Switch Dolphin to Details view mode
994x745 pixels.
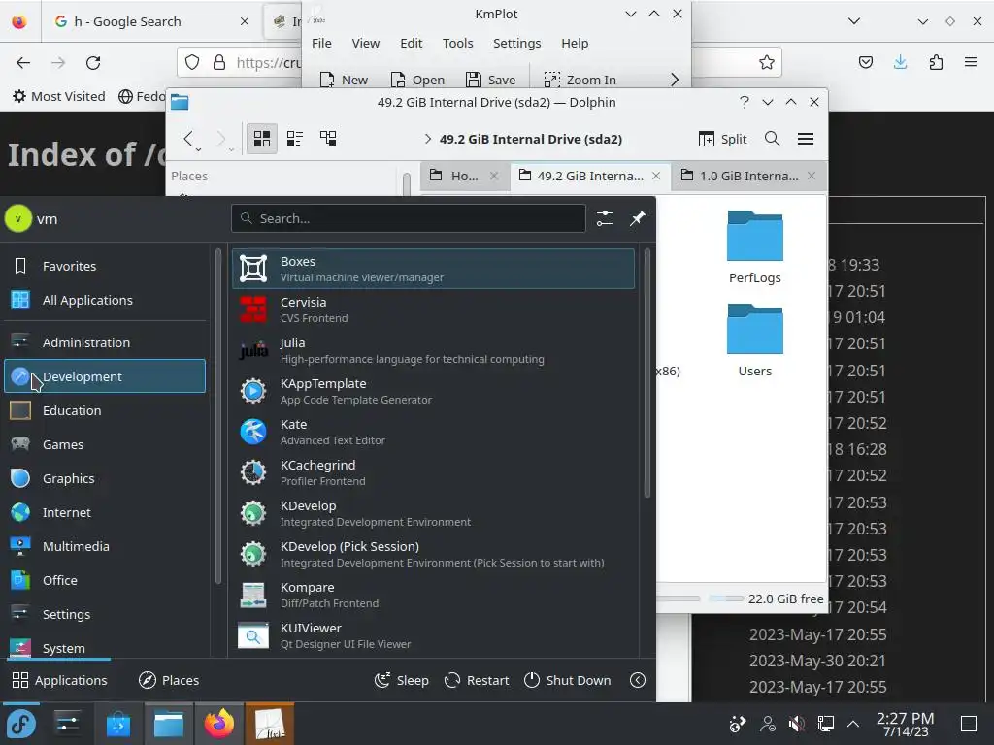click(328, 139)
